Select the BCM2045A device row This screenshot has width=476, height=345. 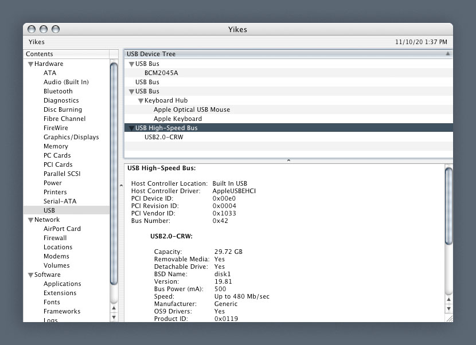288,73
